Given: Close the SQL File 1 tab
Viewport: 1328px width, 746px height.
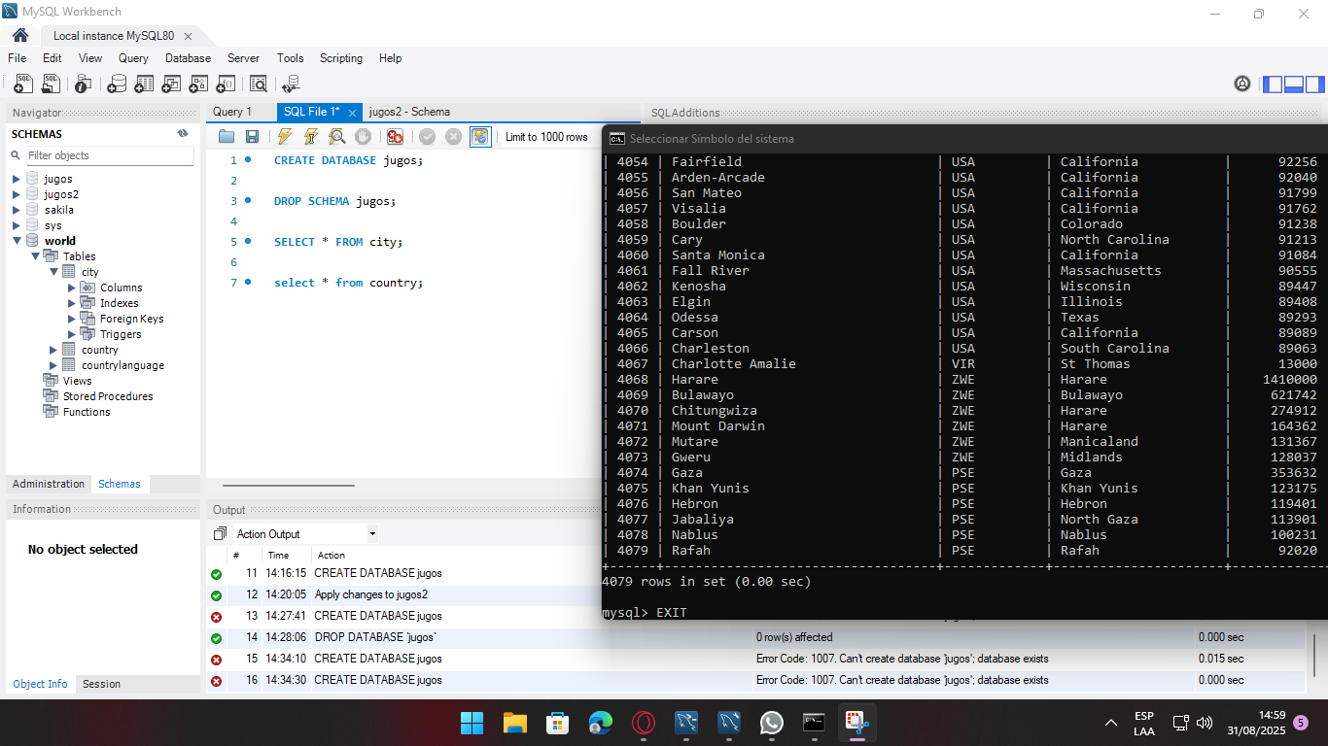Looking at the screenshot, I should (x=353, y=113).
